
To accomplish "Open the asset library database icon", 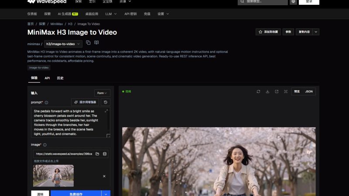I will (x=105, y=154).
